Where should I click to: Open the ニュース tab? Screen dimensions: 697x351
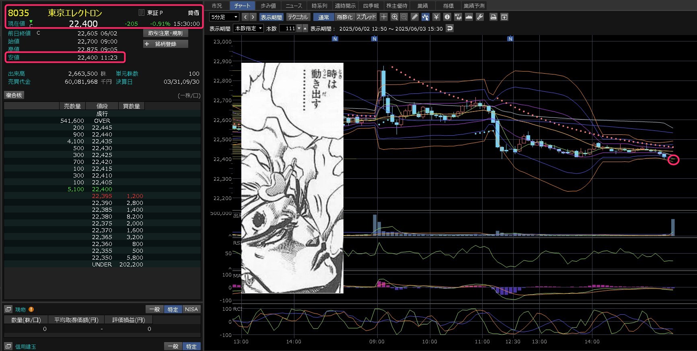pyautogui.click(x=294, y=6)
